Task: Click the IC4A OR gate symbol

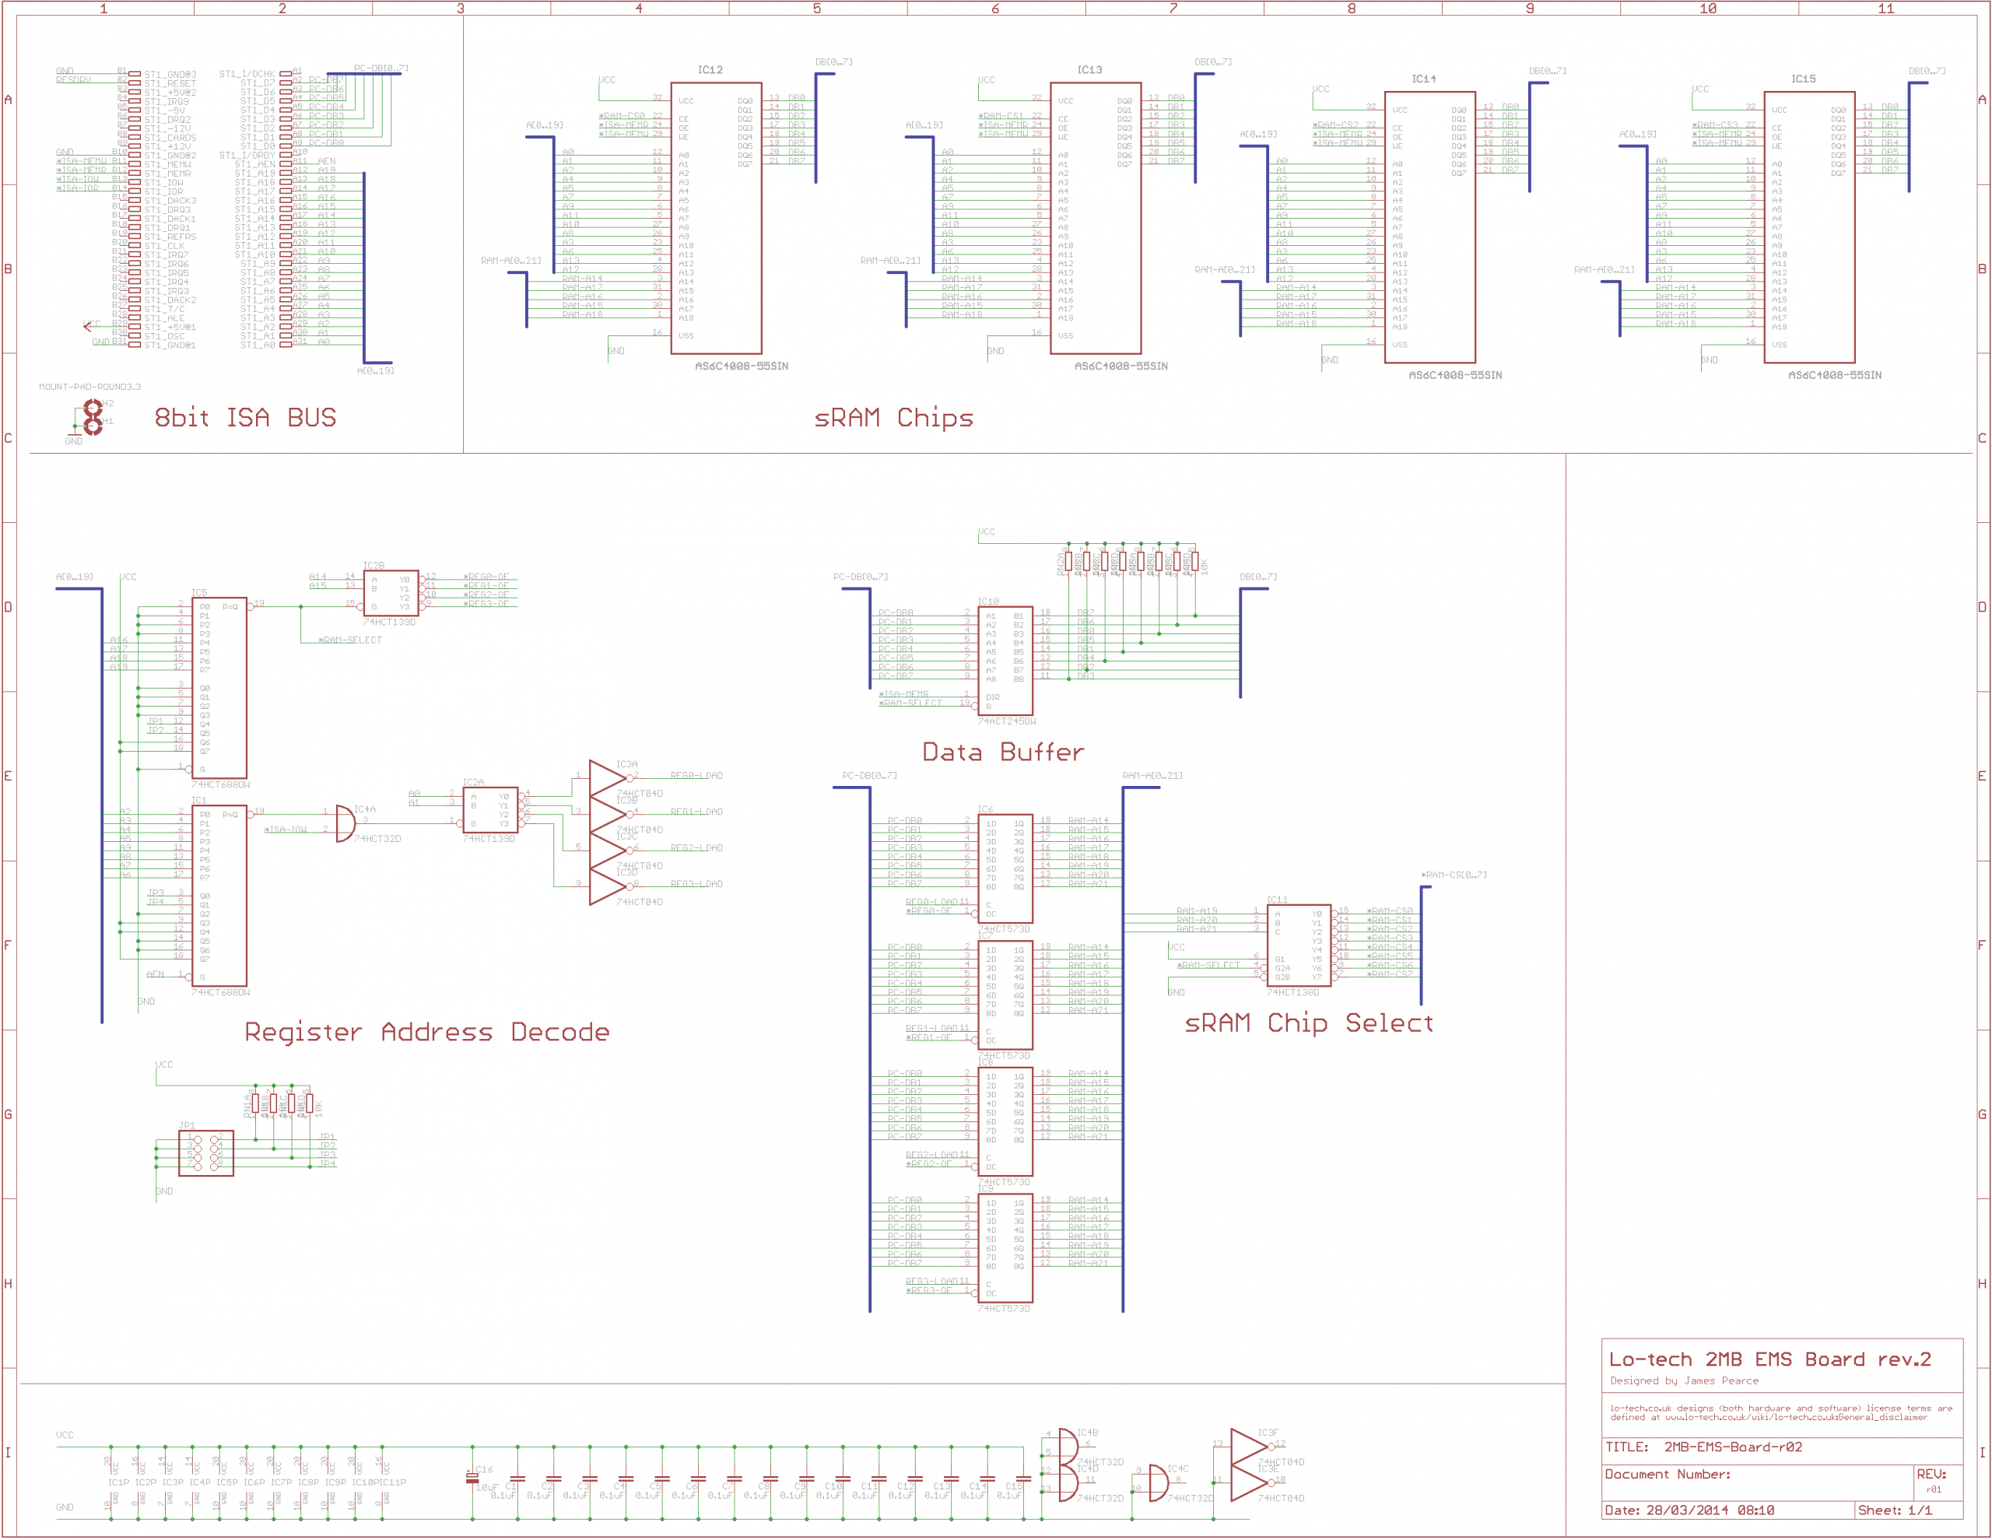Action: (x=345, y=824)
